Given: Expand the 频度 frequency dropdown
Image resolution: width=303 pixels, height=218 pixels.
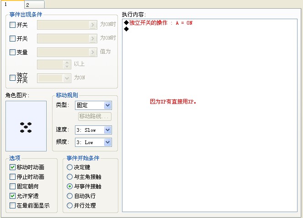Looking at the screenshot, I should (x=108, y=142).
